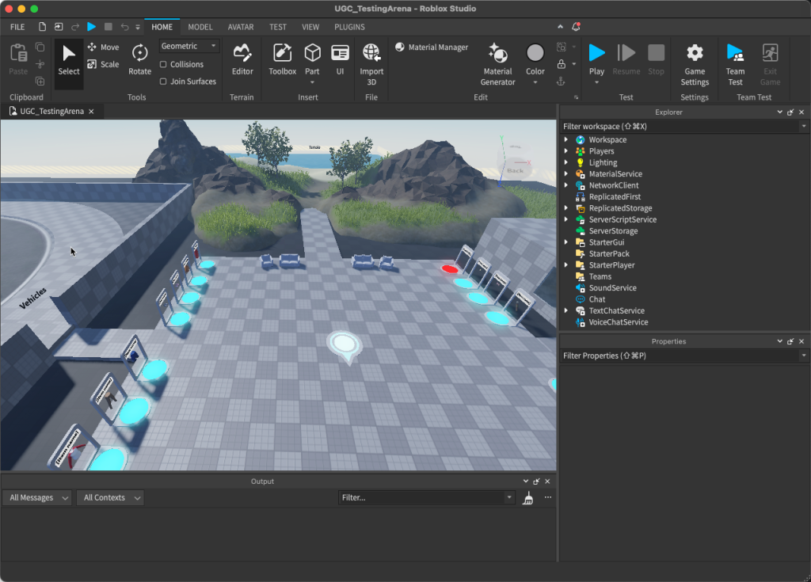This screenshot has width=811, height=582.
Task: Open the PLUGINS ribbon tab
Action: (349, 27)
